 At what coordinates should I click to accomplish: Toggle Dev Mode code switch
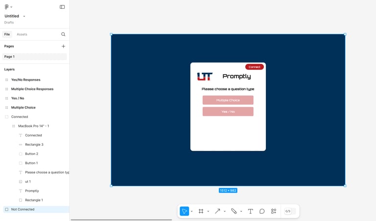290,211
